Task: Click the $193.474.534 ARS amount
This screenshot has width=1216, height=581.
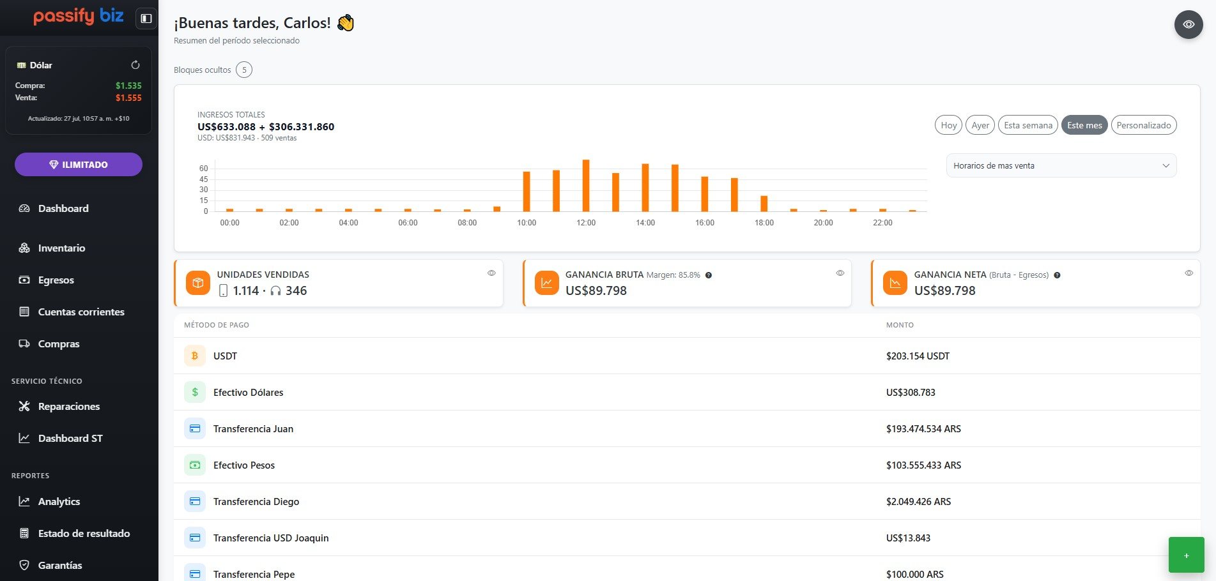Action: (x=923, y=429)
